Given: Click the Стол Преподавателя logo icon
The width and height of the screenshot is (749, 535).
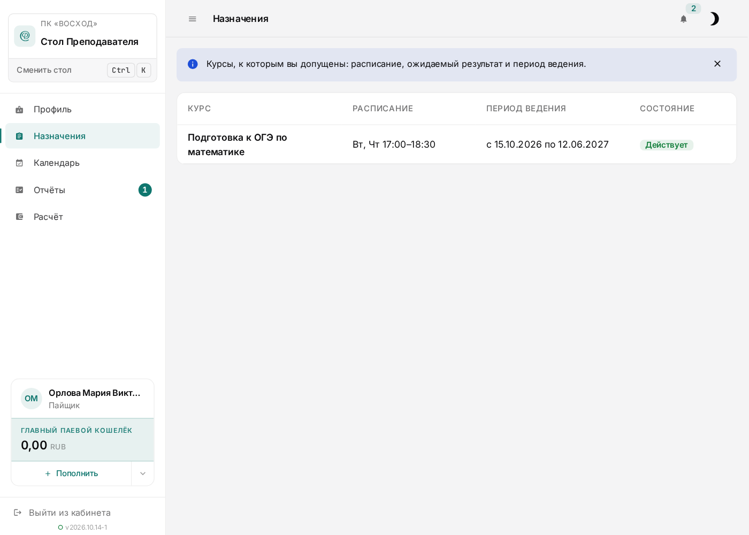Looking at the screenshot, I should coord(25,36).
